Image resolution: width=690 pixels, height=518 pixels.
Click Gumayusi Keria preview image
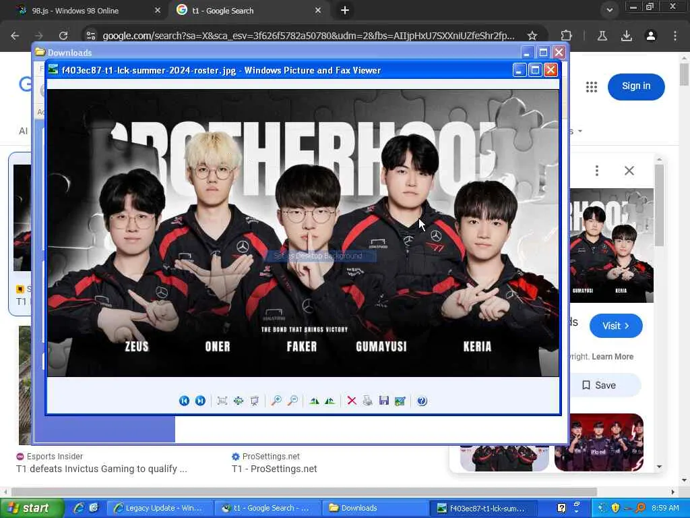[612, 246]
